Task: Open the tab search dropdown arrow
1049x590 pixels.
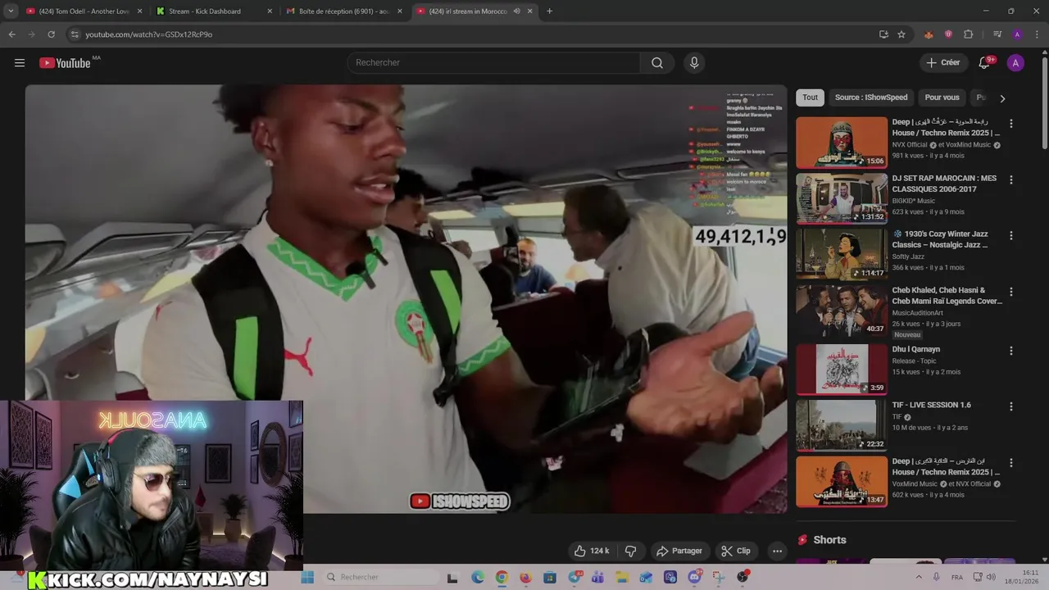Action: 11,11
